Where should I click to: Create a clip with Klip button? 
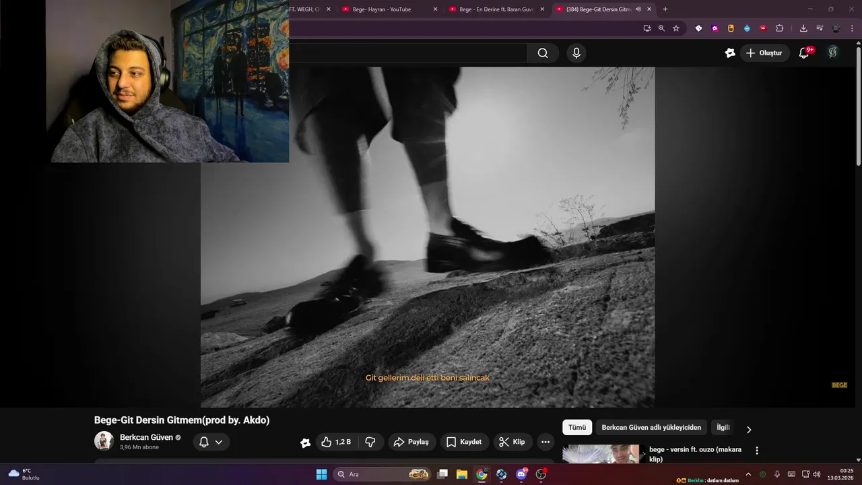pyautogui.click(x=512, y=442)
